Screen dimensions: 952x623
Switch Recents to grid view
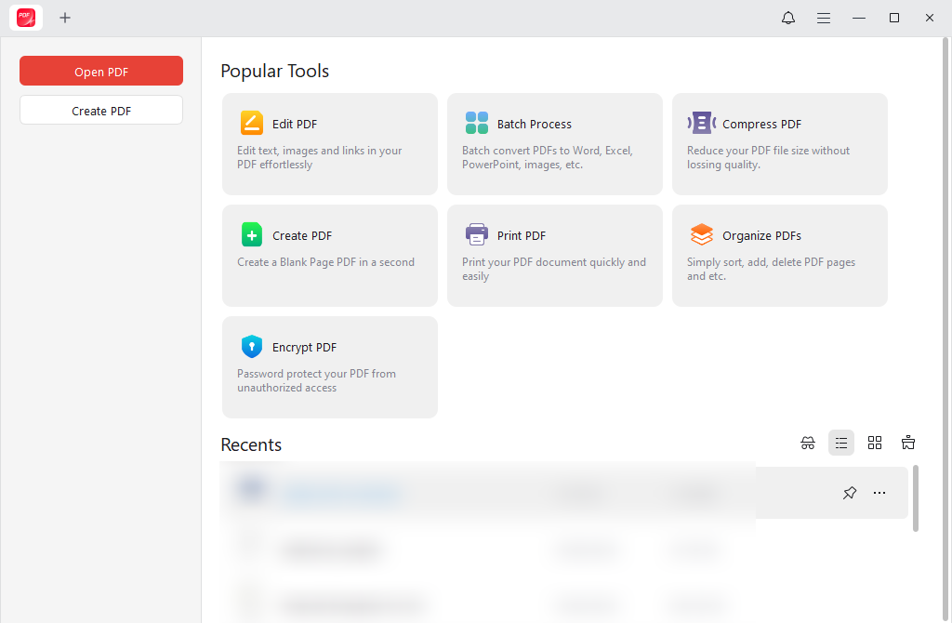[x=875, y=443]
